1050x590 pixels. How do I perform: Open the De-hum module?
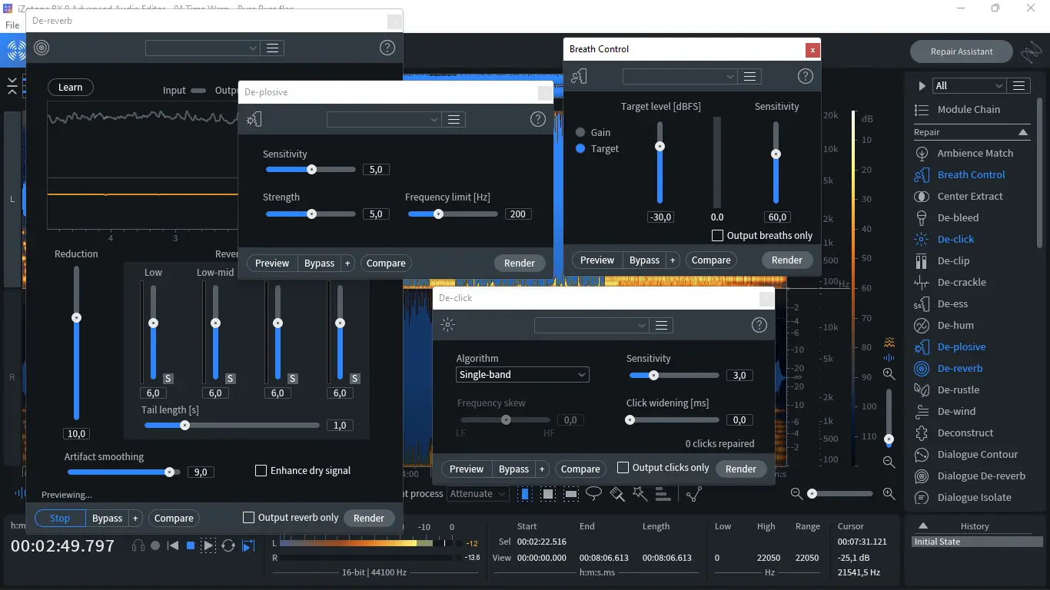click(x=955, y=325)
